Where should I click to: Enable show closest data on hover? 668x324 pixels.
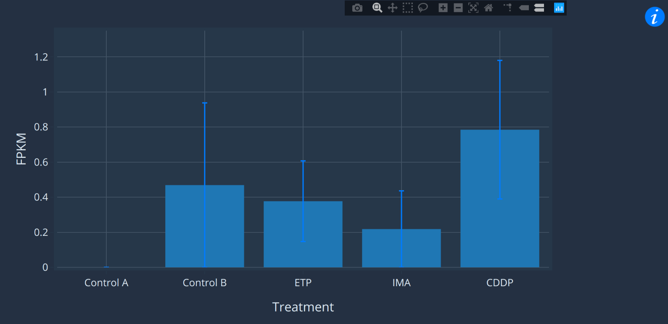[x=524, y=8]
